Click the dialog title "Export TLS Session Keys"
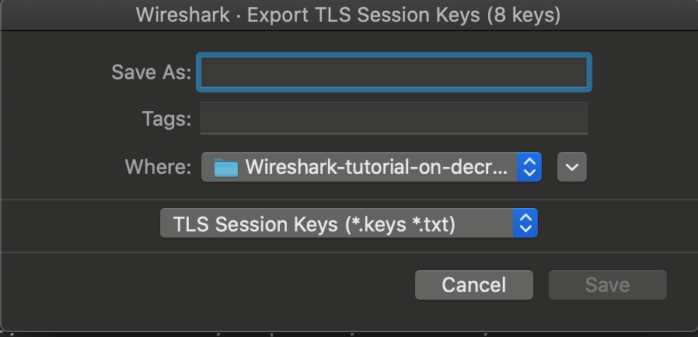The width and height of the screenshot is (698, 337). click(x=364, y=15)
